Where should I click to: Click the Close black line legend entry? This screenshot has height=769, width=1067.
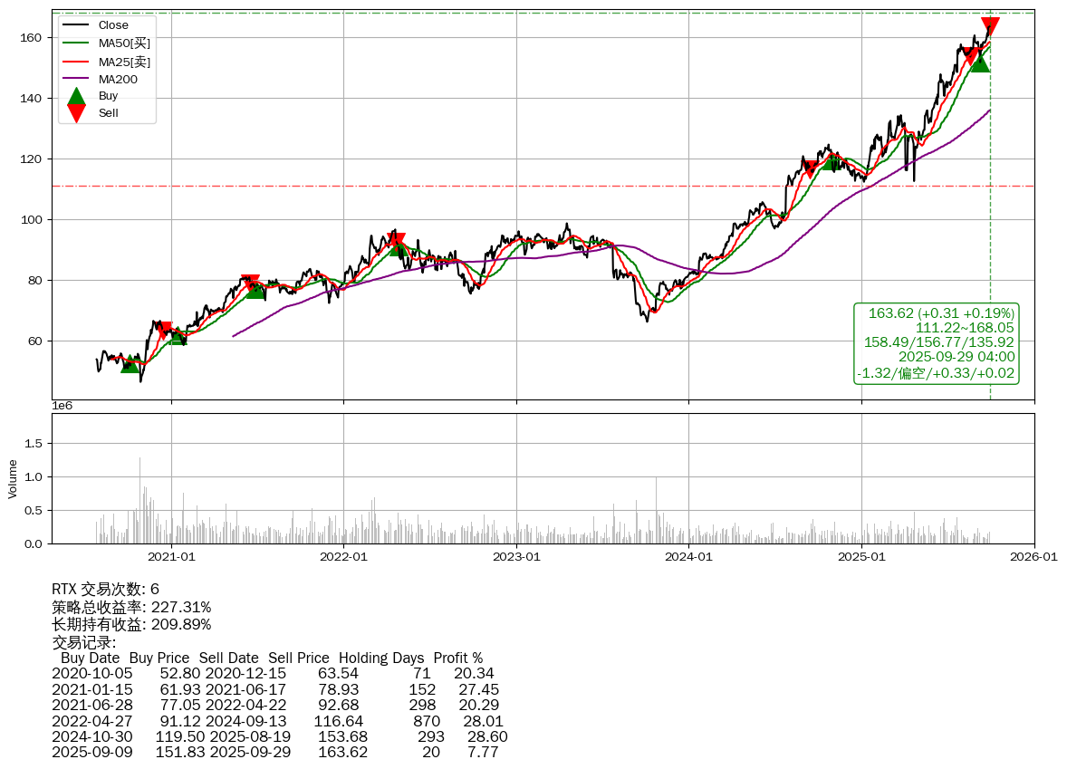[x=113, y=25]
